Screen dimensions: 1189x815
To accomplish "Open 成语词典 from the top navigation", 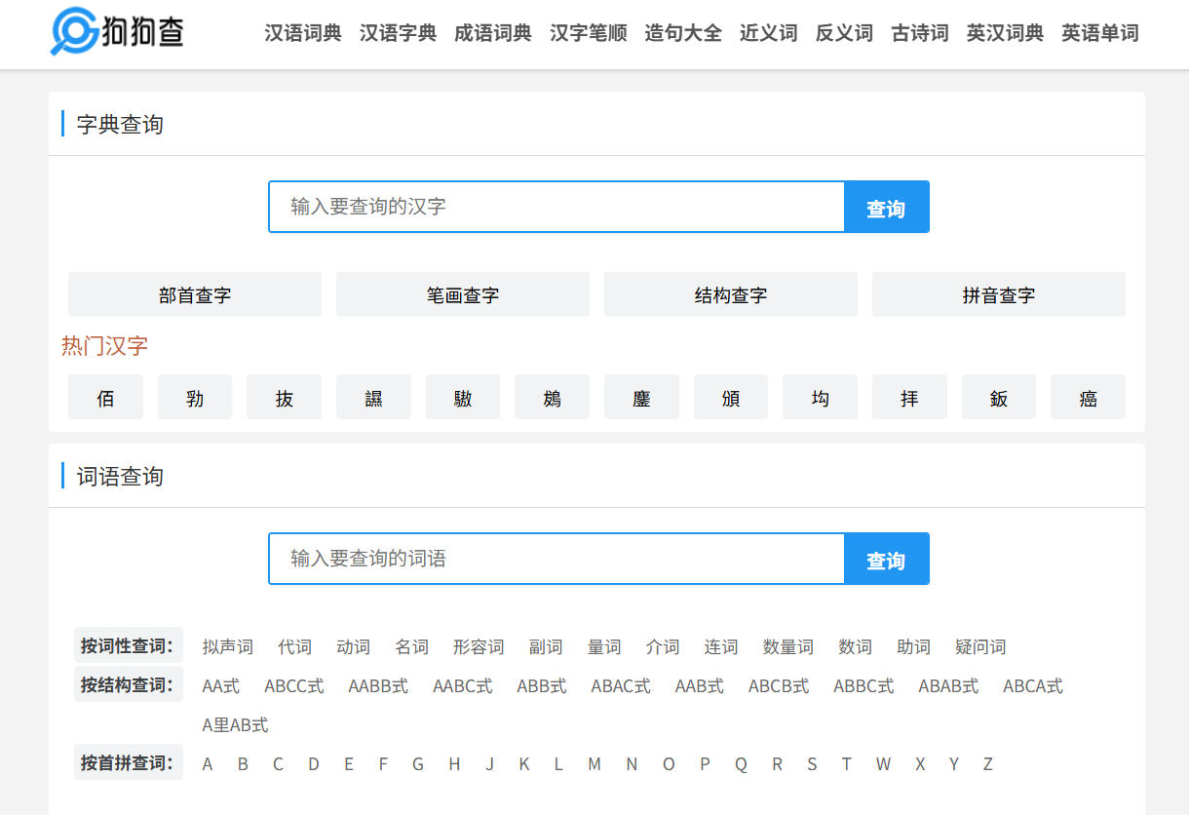I will [x=493, y=33].
